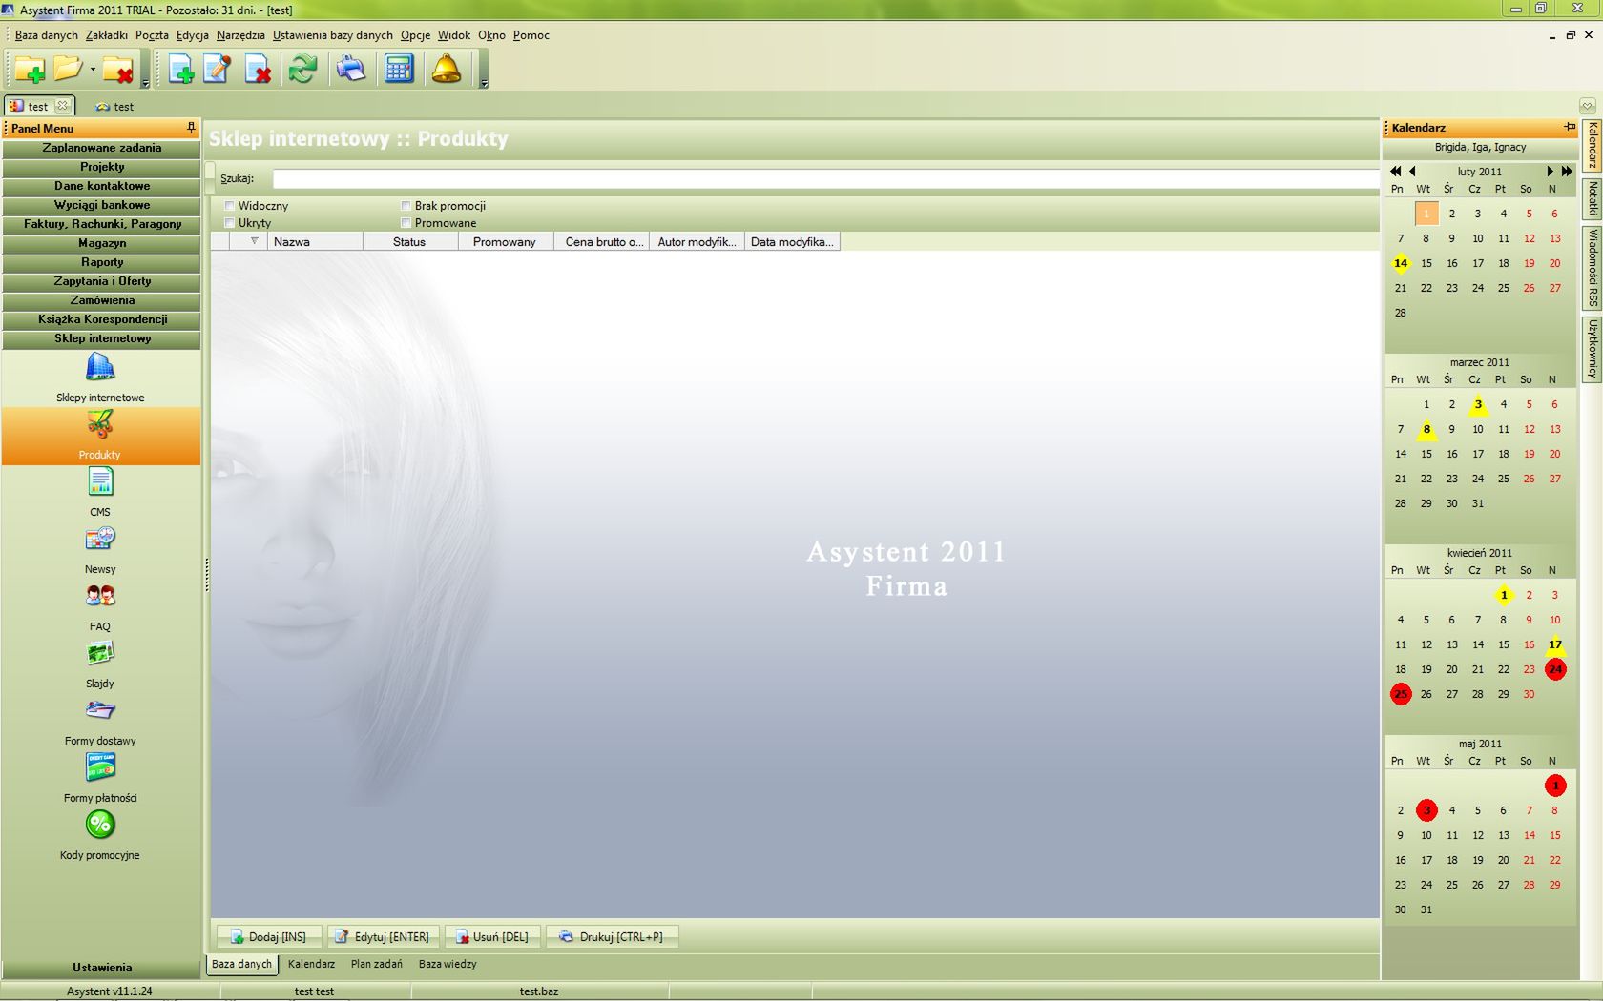The image size is (1603, 1001).
Task: Refresh the list with the green arrows icon
Action: pos(303,69)
